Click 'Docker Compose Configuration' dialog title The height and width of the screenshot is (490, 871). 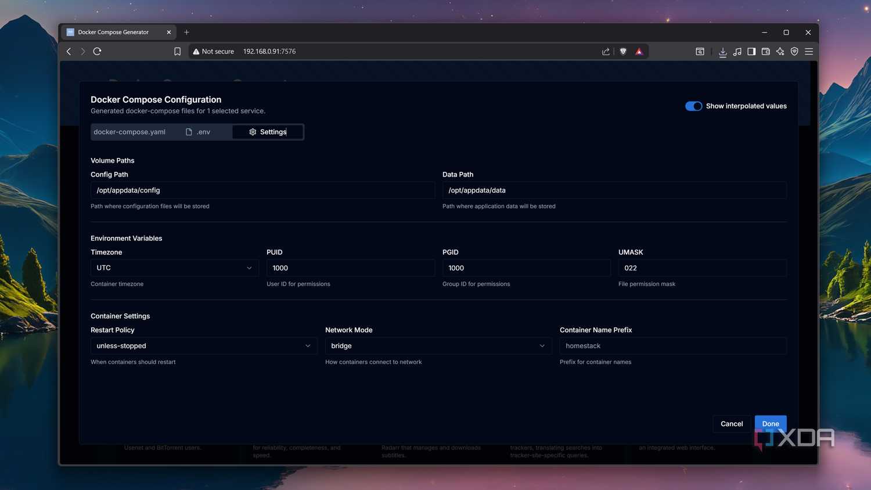156,99
